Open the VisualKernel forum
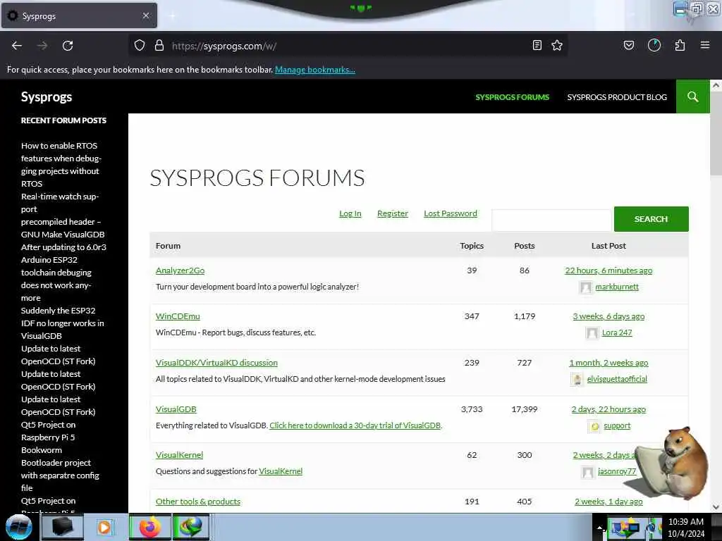Viewport: 722px width, 541px height. click(x=179, y=455)
